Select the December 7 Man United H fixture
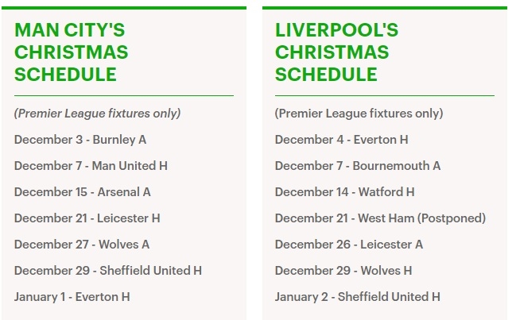This screenshot has height=320, width=516. [x=91, y=166]
